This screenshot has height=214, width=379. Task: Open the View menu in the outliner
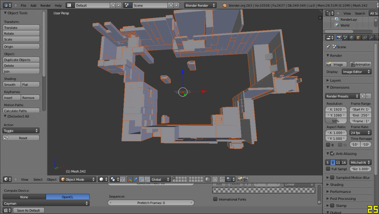(x=346, y=13)
